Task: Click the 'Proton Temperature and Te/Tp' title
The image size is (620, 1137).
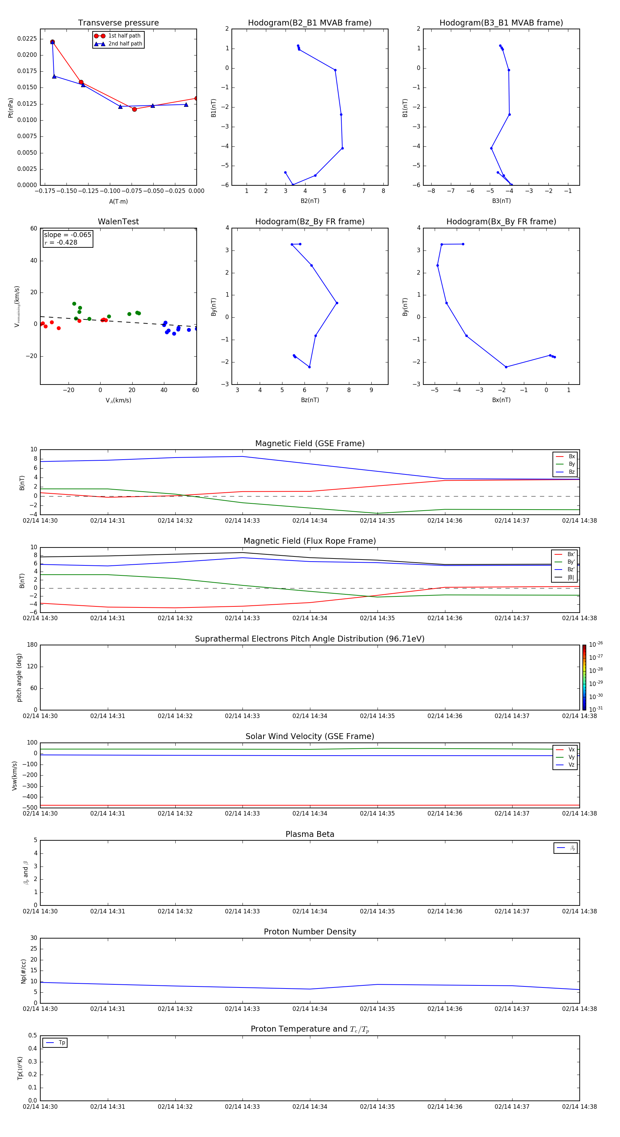Action: tap(310, 1029)
